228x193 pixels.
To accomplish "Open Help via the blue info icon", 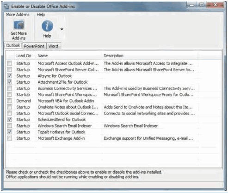I will (47, 26).
